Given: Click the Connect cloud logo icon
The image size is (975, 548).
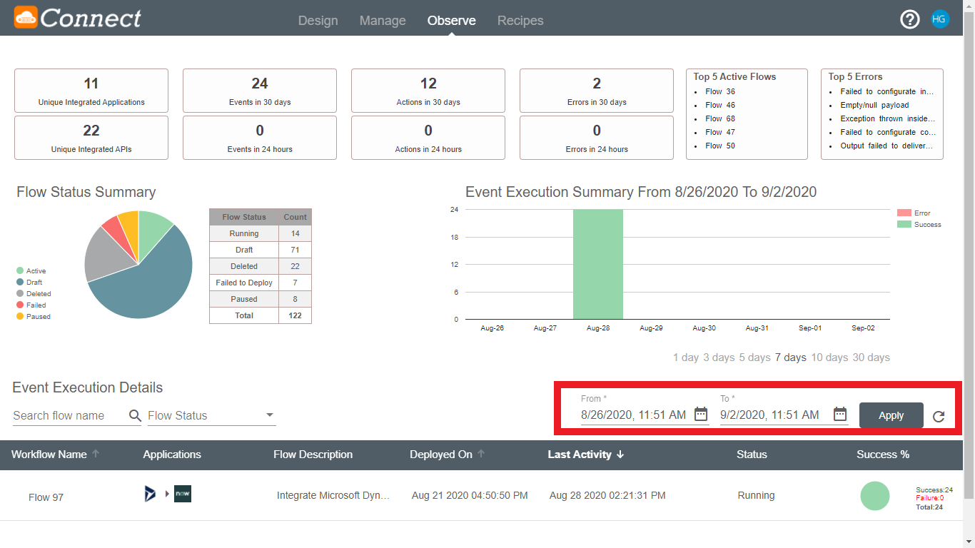Looking at the screenshot, I should point(26,18).
